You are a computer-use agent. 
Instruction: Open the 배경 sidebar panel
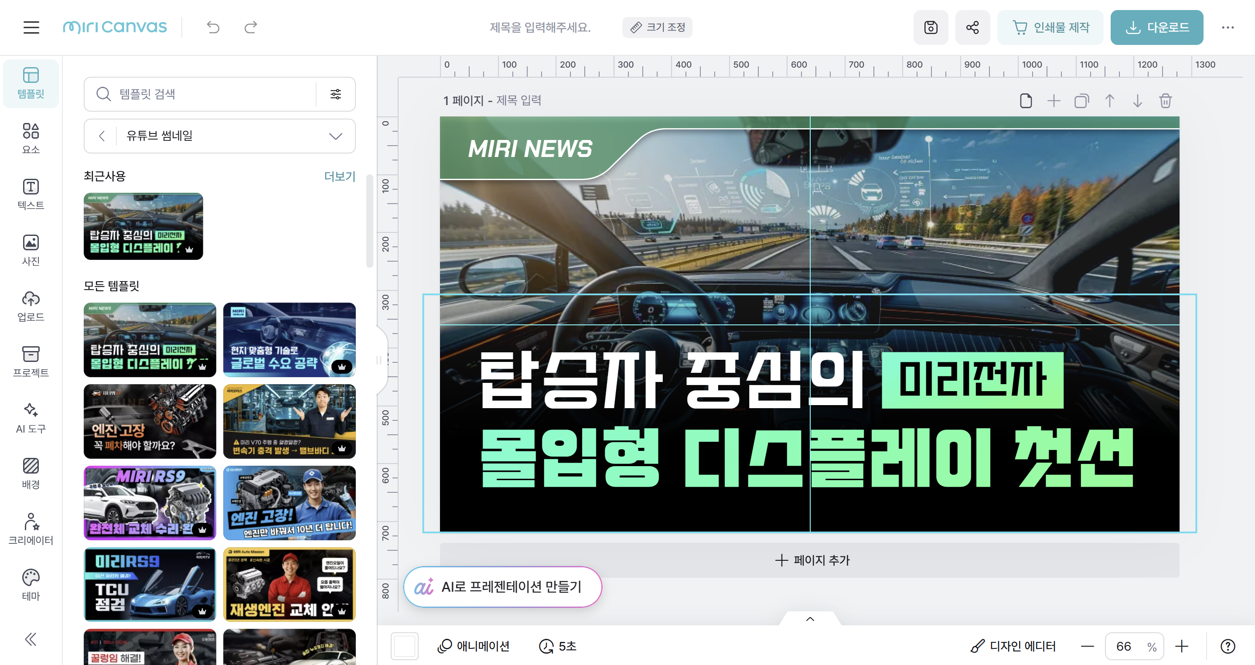click(x=31, y=474)
